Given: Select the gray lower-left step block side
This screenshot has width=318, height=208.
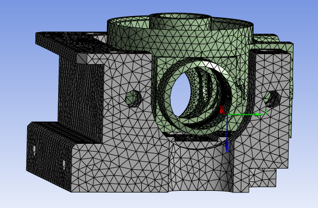Looking at the screenshot, I should [x=49, y=156].
